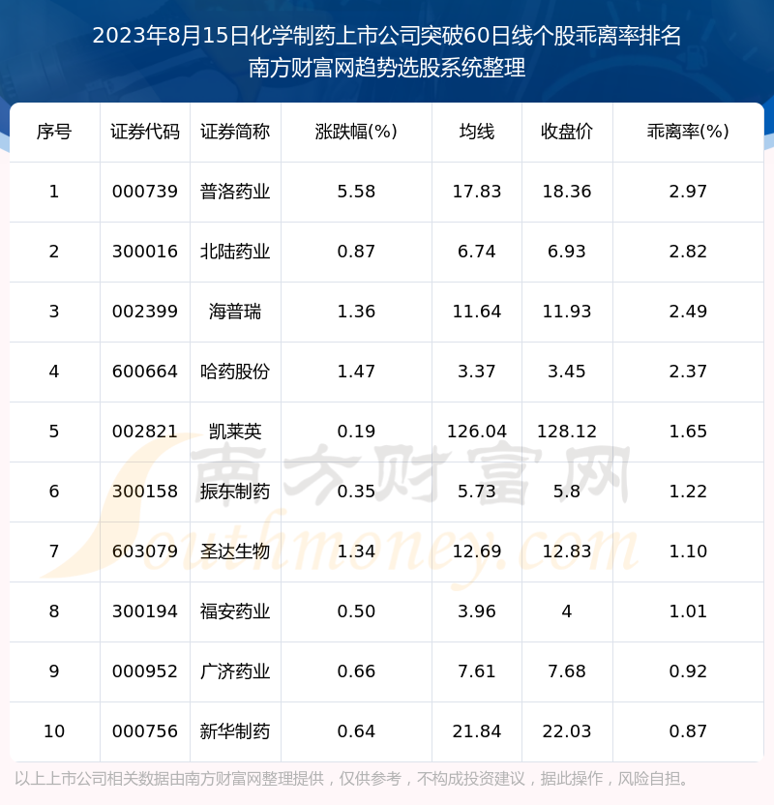Click the 证券代码 column header

click(145, 132)
